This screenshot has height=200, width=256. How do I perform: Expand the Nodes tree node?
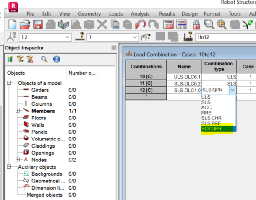coord(18,159)
